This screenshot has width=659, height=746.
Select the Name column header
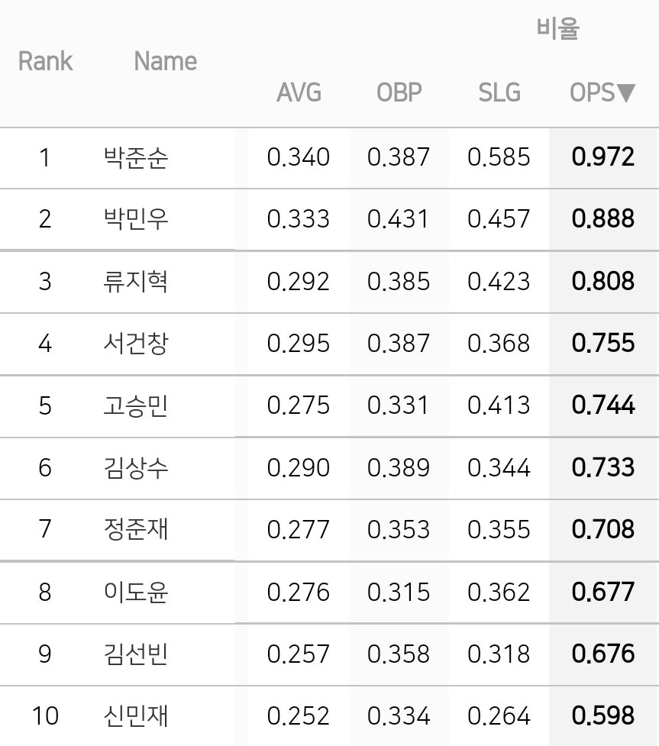tap(165, 61)
